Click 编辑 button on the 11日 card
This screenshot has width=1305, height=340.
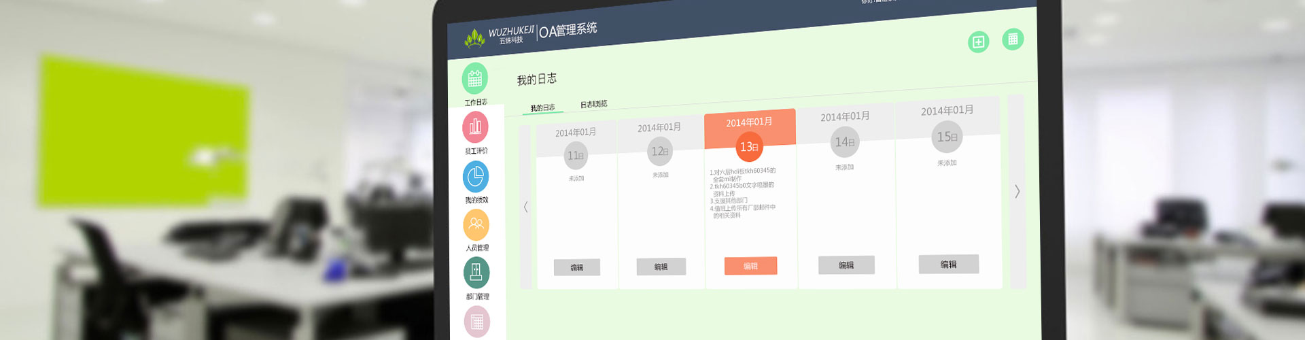[576, 267]
